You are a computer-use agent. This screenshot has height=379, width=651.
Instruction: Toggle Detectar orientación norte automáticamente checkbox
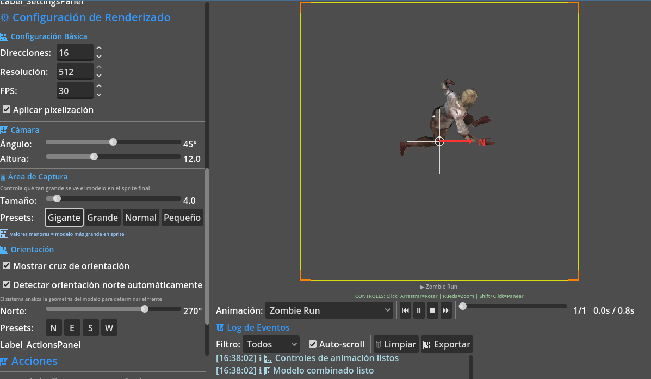point(7,285)
